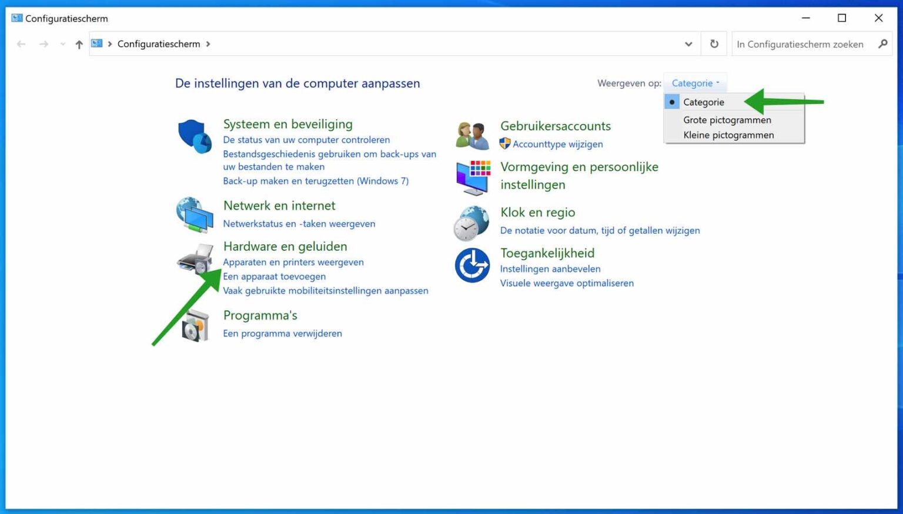Click the Gebruikersaccounts people icon

pyautogui.click(x=471, y=134)
